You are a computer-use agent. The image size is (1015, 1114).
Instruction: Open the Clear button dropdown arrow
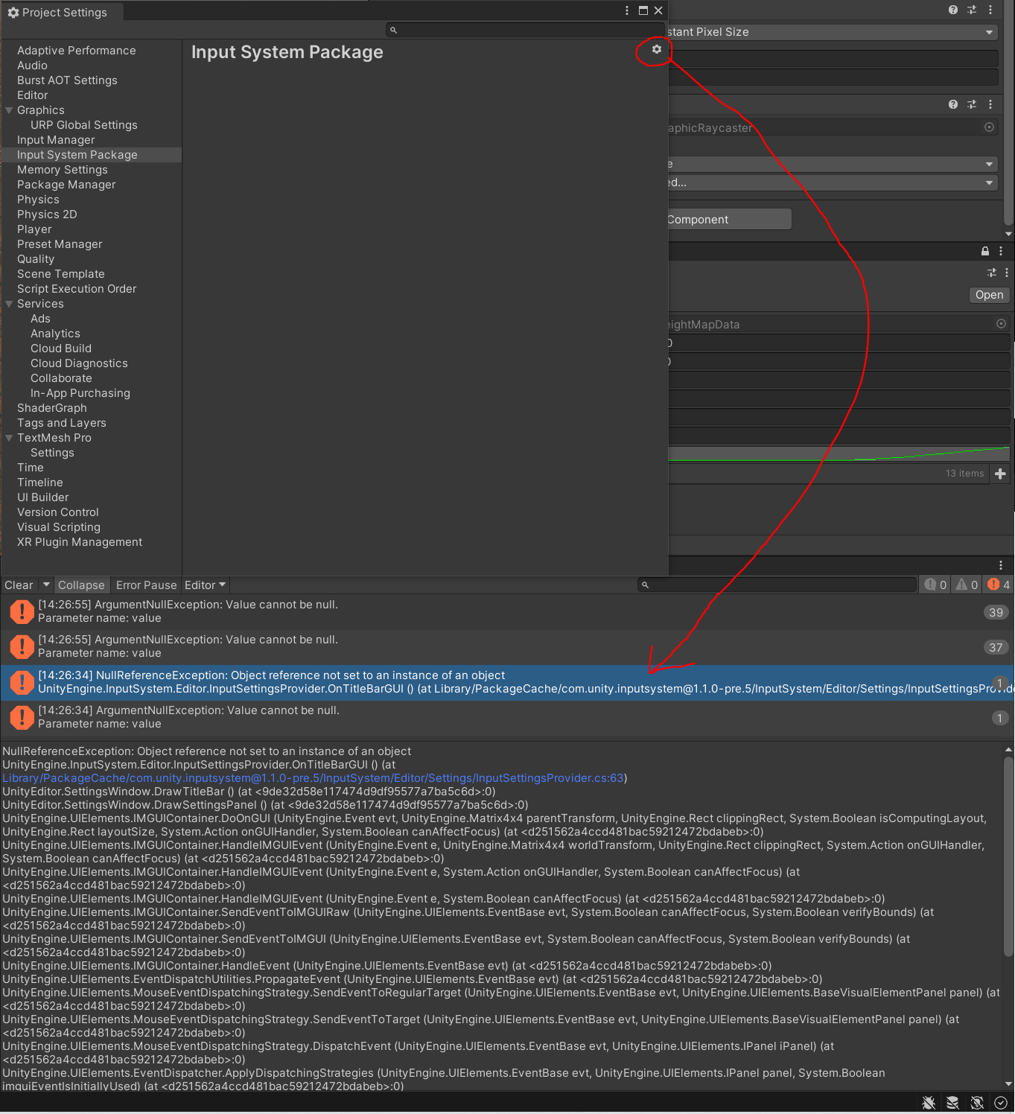point(45,585)
